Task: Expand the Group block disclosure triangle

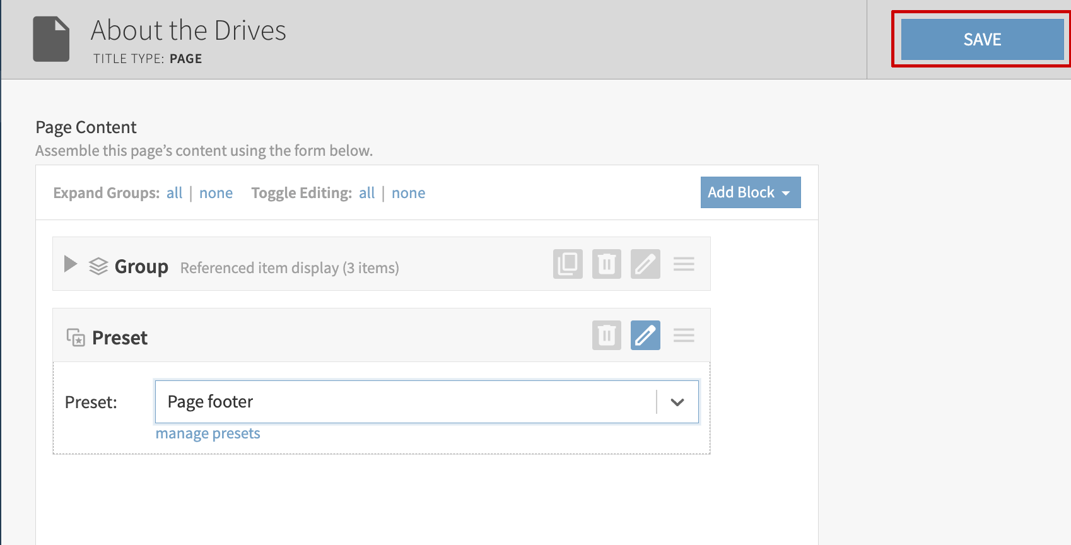Action: pyautogui.click(x=71, y=264)
